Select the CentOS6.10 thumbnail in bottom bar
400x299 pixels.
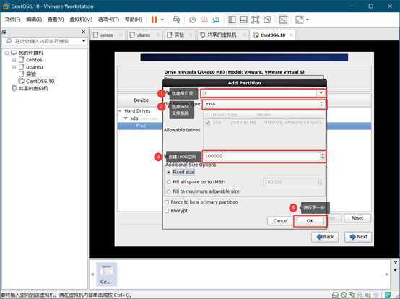point(106,274)
